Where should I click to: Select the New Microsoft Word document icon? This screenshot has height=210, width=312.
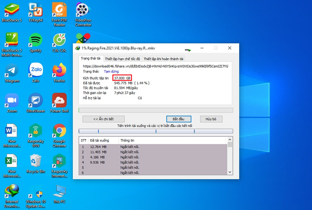click(12, 136)
